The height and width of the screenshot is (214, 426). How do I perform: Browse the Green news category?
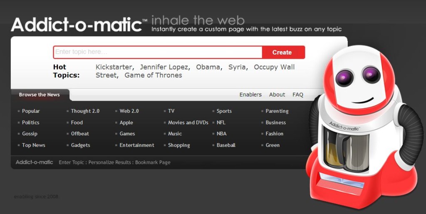click(x=272, y=145)
